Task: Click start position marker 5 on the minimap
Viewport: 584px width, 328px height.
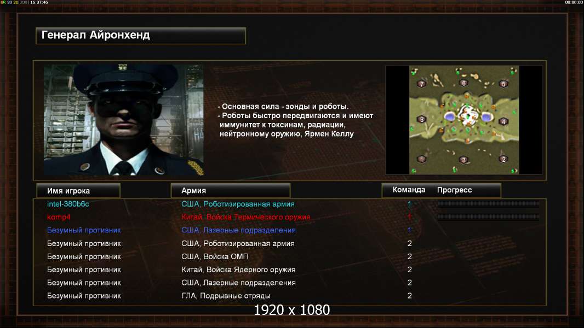Action: (x=503, y=84)
